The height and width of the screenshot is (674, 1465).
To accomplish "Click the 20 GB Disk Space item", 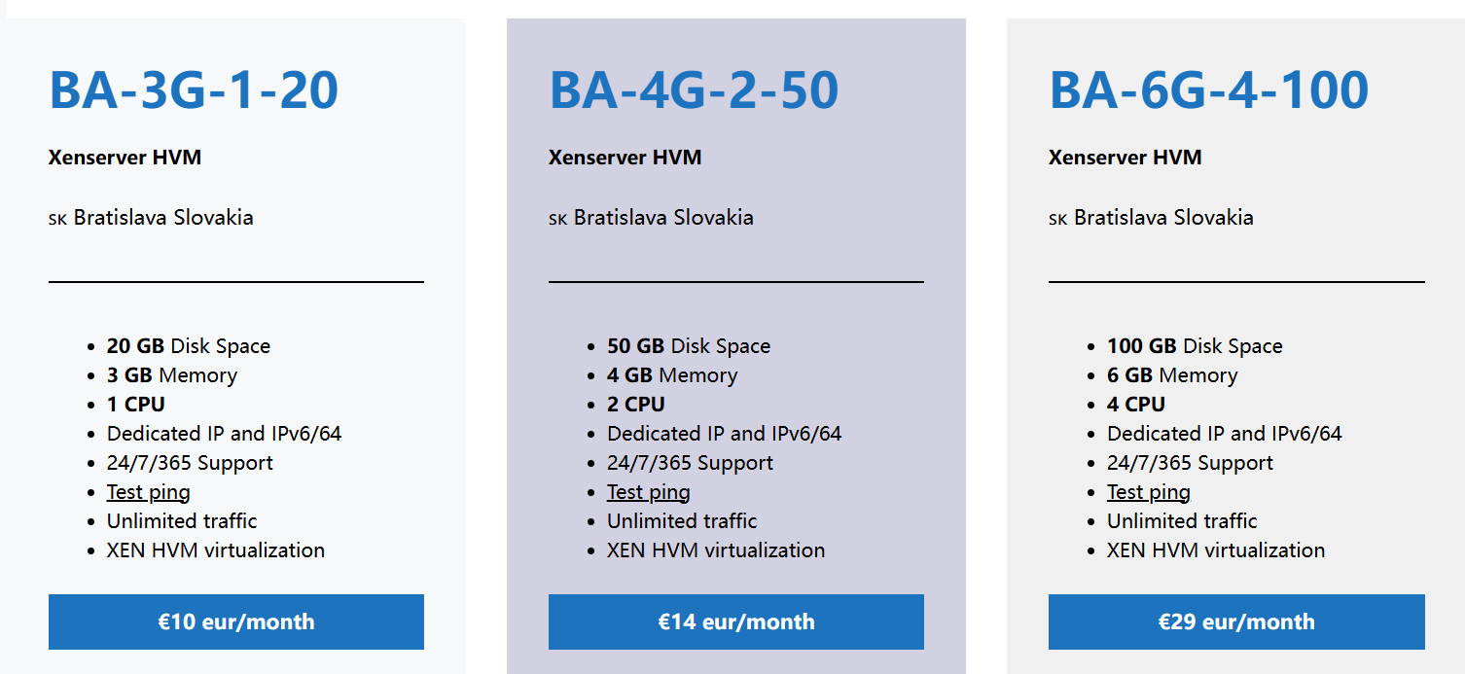I will pyautogui.click(x=189, y=346).
